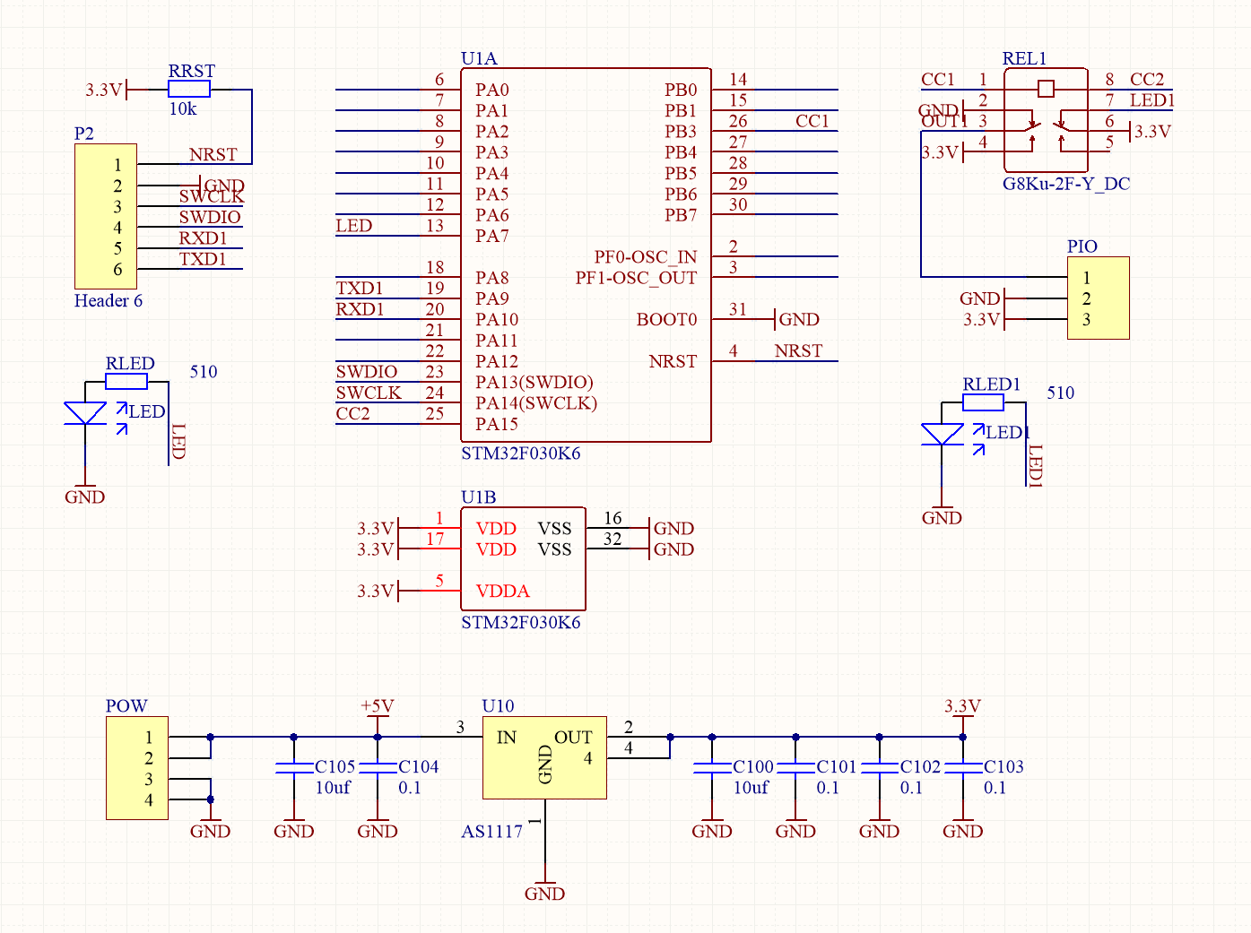The width and height of the screenshot is (1251, 933).
Task: Select the U1A STM32F030K6 chip body
Action: [x=586, y=255]
